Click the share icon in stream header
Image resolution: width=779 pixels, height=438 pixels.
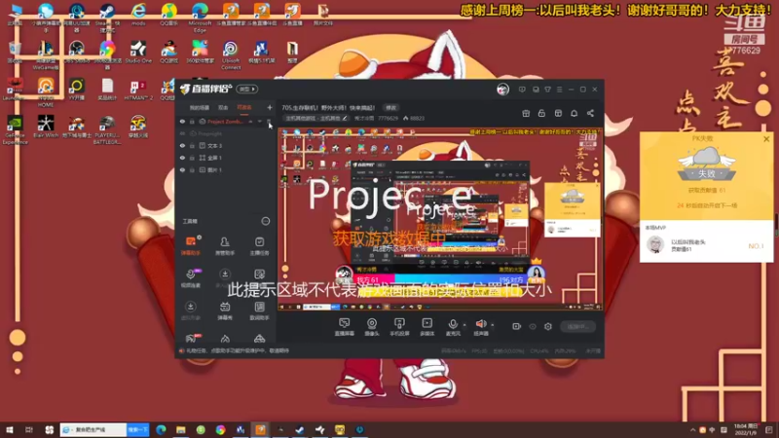click(x=590, y=113)
